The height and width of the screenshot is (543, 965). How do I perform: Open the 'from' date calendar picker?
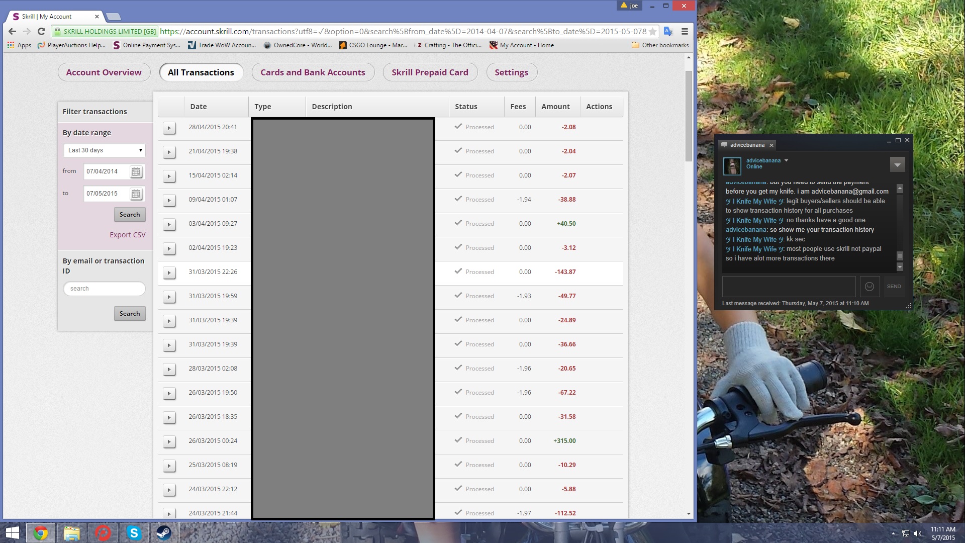point(136,172)
